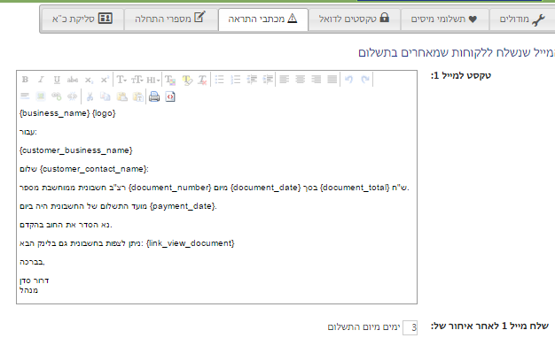Screen dimensions: 555x338
Task: Click the {customer_business_name} placeholder
Action: (x=76, y=150)
